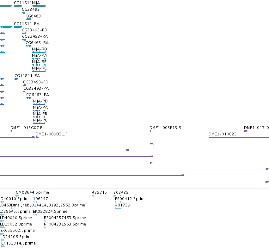Click the EP00412.3prime EST label
The width and height of the screenshot is (269, 248).
[x=131, y=199]
